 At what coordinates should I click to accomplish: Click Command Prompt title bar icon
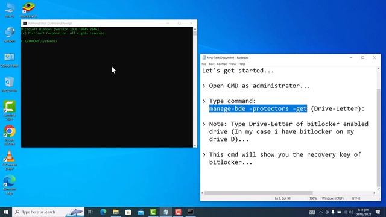click(x=25, y=23)
